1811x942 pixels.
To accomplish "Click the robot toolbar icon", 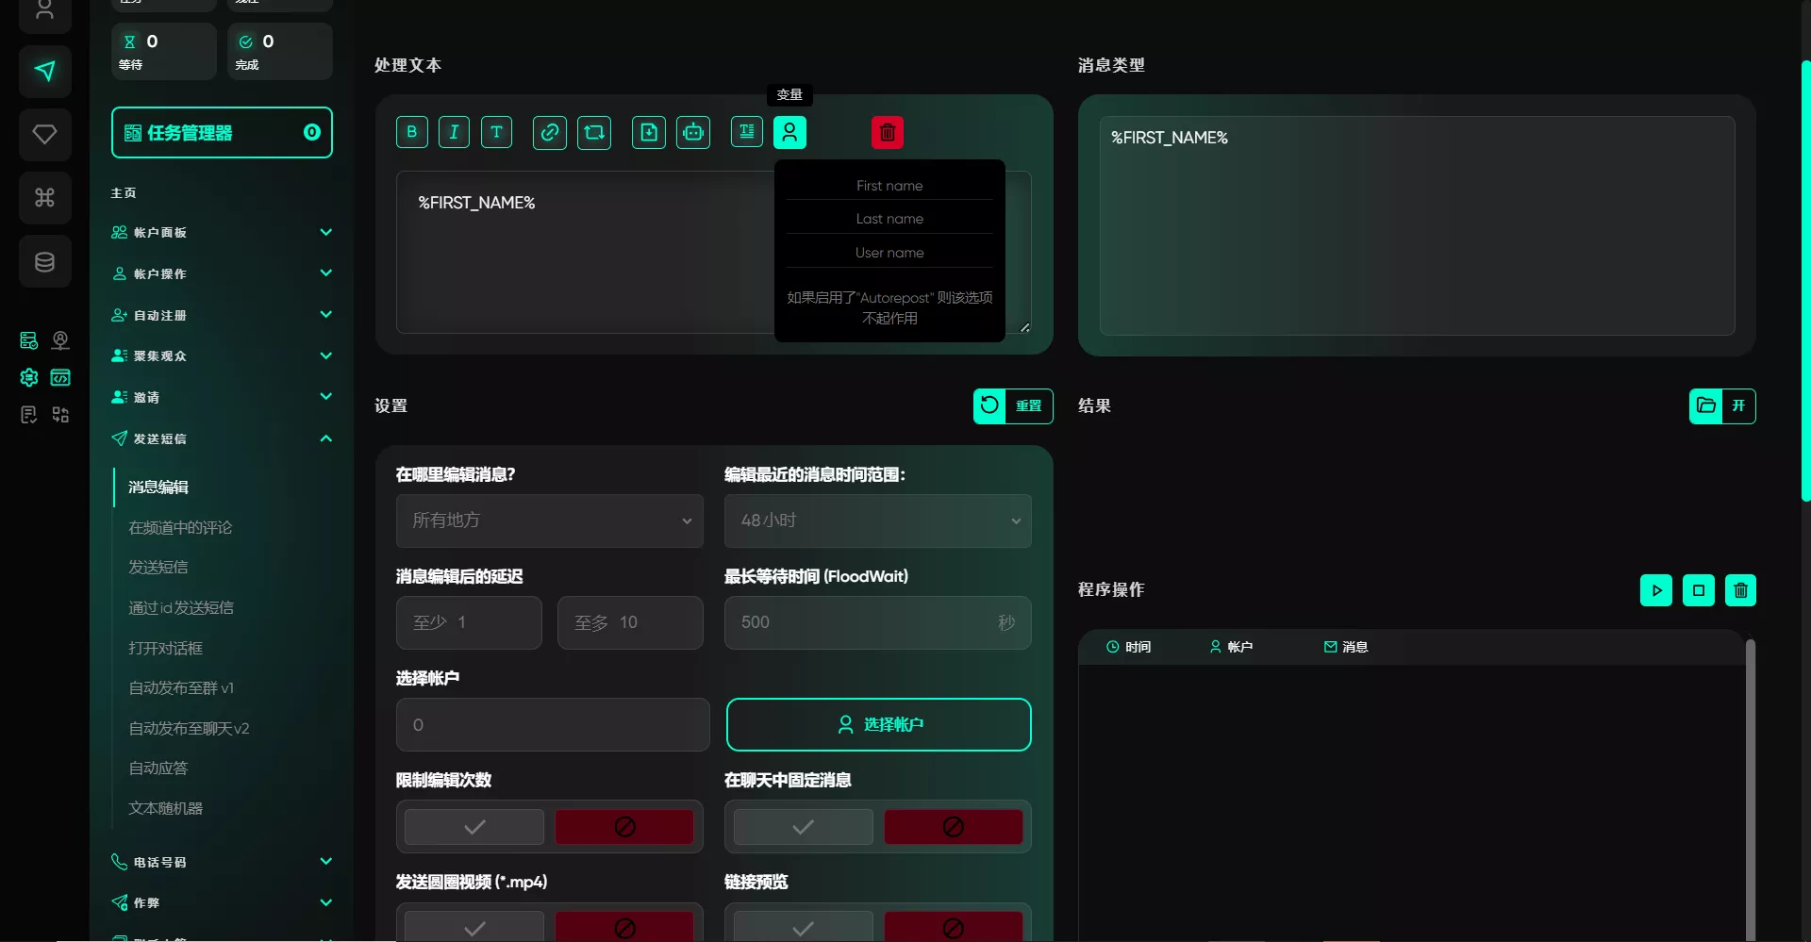I will point(693,132).
